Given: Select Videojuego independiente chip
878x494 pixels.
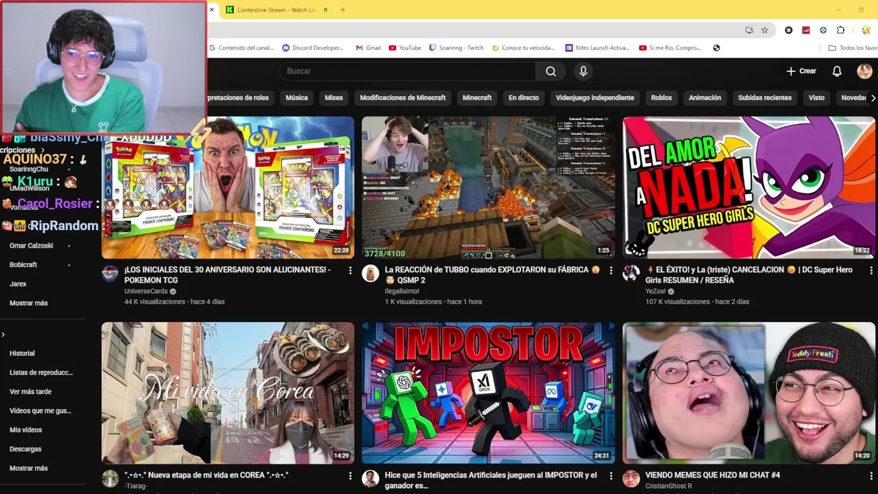Looking at the screenshot, I should click(x=595, y=98).
